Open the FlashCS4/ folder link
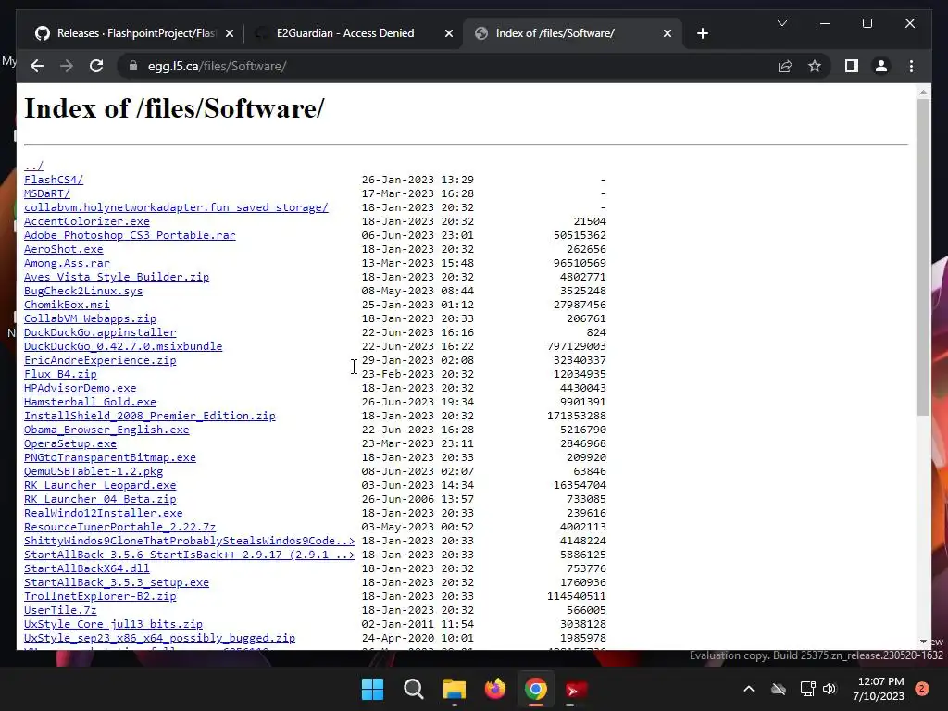Image resolution: width=948 pixels, height=711 pixels. [54, 180]
